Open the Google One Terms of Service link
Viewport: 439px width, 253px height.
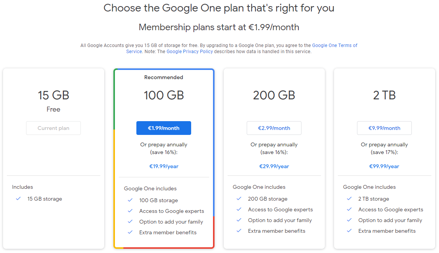334,45
